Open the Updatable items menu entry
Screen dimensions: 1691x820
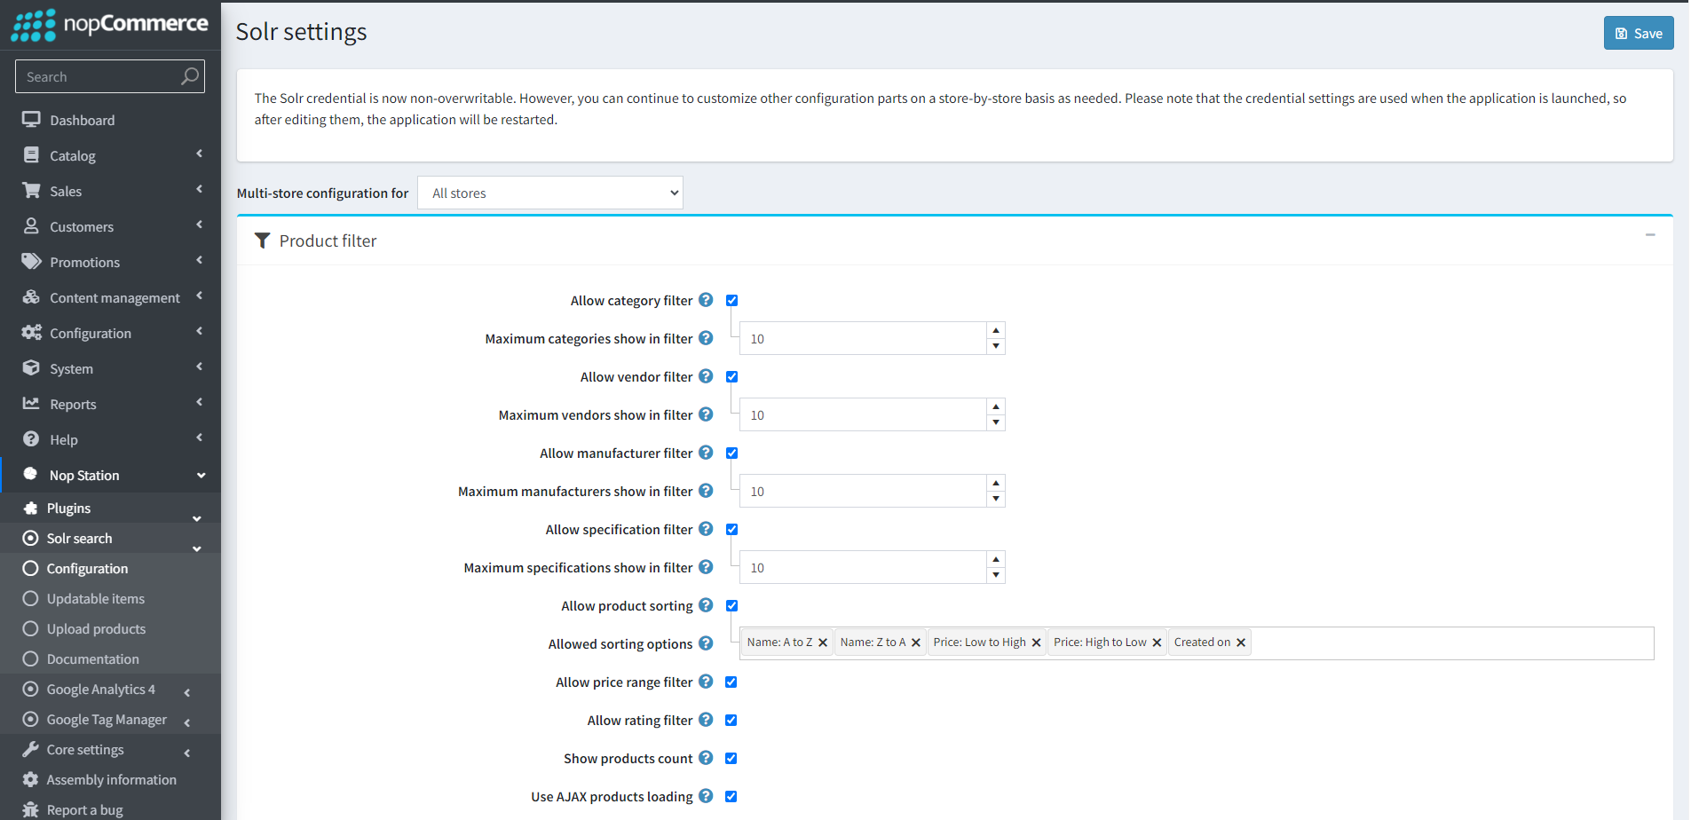(x=96, y=599)
